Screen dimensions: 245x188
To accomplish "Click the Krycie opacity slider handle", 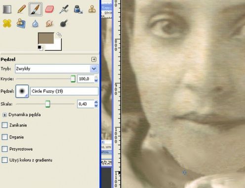I will pos(73,79).
